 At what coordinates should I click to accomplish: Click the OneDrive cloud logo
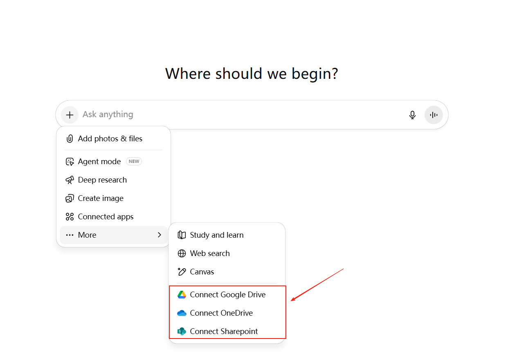click(182, 313)
